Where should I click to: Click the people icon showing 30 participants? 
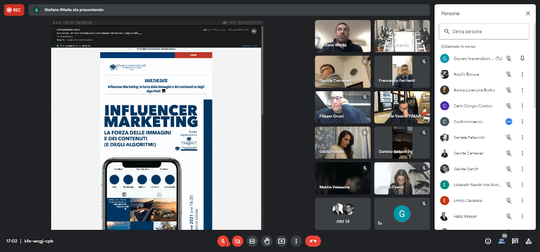(x=502, y=241)
